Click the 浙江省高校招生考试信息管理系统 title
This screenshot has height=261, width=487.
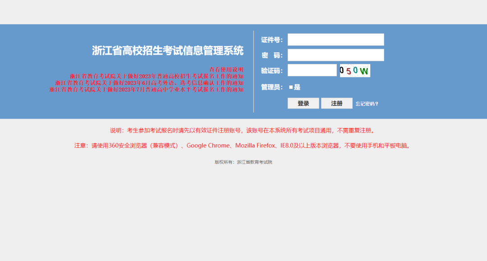coord(168,50)
